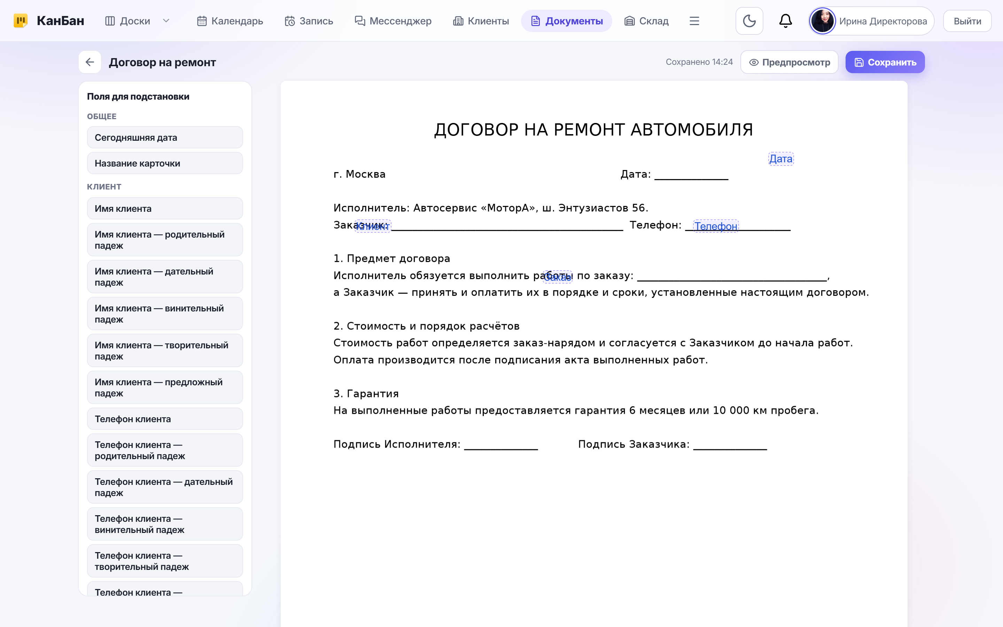Go to the Календарь section
Image resolution: width=1003 pixels, height=627 pixels.
(x=230, y=21)
